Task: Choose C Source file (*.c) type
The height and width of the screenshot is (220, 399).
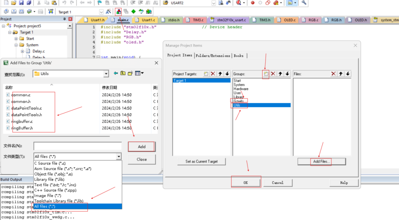Action: coord(78,163)
